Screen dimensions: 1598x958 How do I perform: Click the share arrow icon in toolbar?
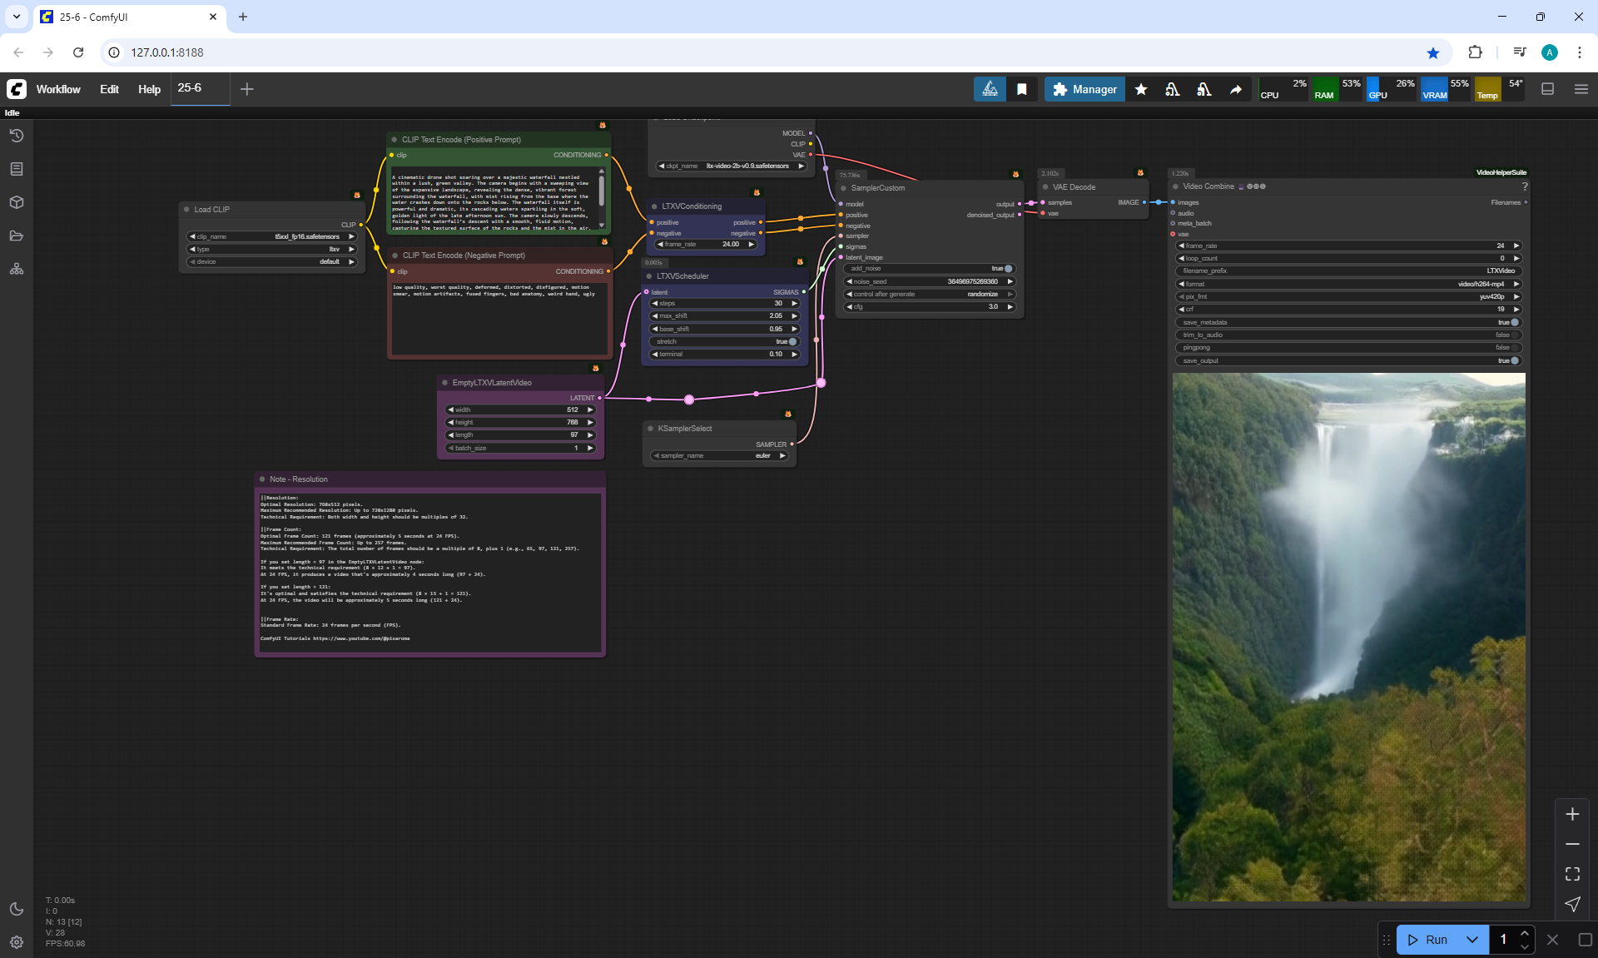tap(1236, 89)
